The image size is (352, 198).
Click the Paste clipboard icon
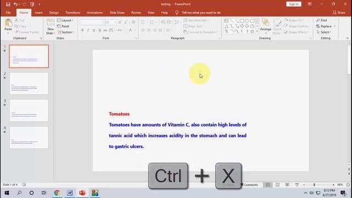click(8, 23)
